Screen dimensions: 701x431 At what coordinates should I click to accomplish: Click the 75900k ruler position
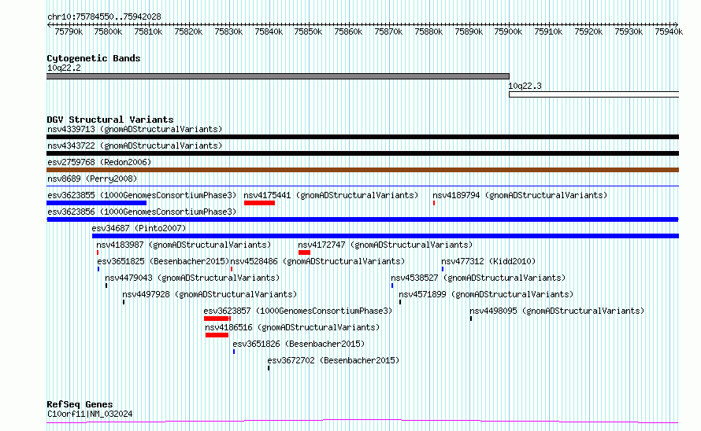(508, 32)
